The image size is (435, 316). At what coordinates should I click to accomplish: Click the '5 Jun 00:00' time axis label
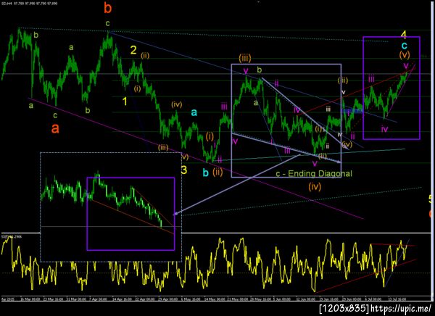click(282, 299)
